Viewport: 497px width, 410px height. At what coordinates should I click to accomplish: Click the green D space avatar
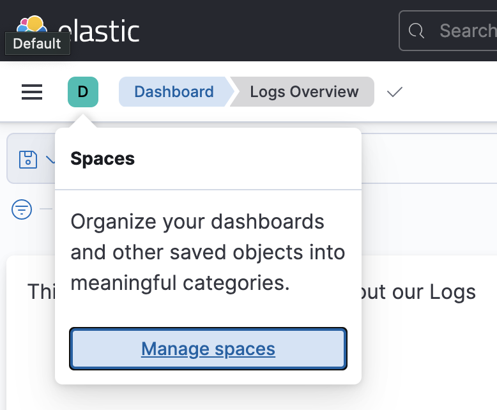click(x=83, y=92)
